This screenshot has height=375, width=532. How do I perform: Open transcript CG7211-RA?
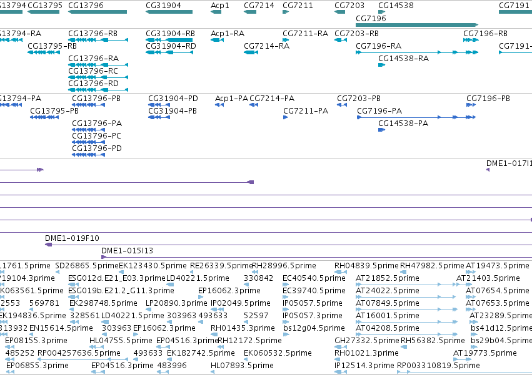point(286,40)
